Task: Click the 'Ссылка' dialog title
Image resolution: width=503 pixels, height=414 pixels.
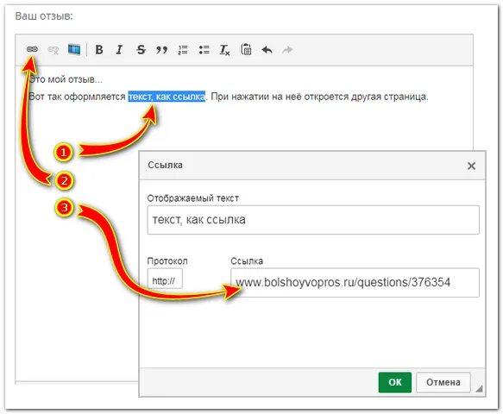Action: pos(165,165)
